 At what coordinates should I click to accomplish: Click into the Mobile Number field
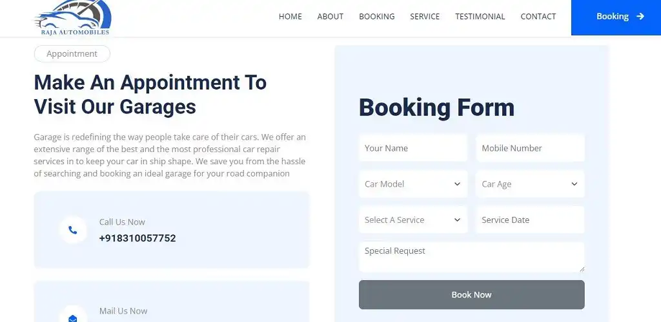[530, 148]
